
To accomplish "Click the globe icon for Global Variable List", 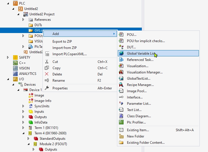I will click(121, 53).
